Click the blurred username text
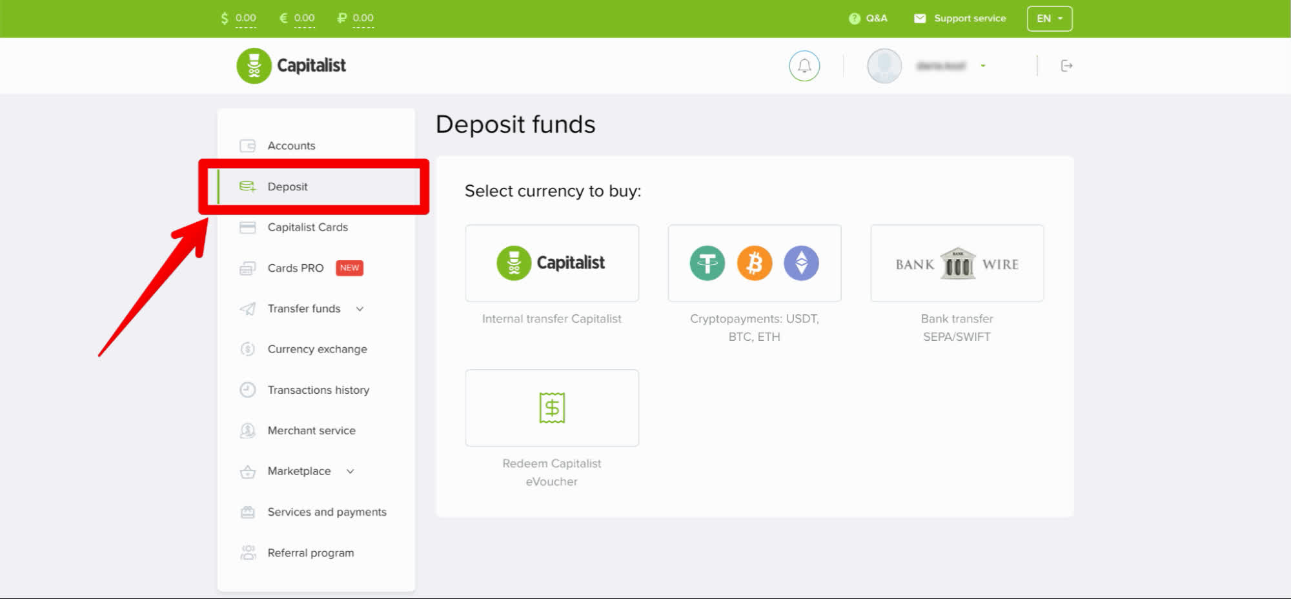1291x599 pixels. tap(941, 66)
